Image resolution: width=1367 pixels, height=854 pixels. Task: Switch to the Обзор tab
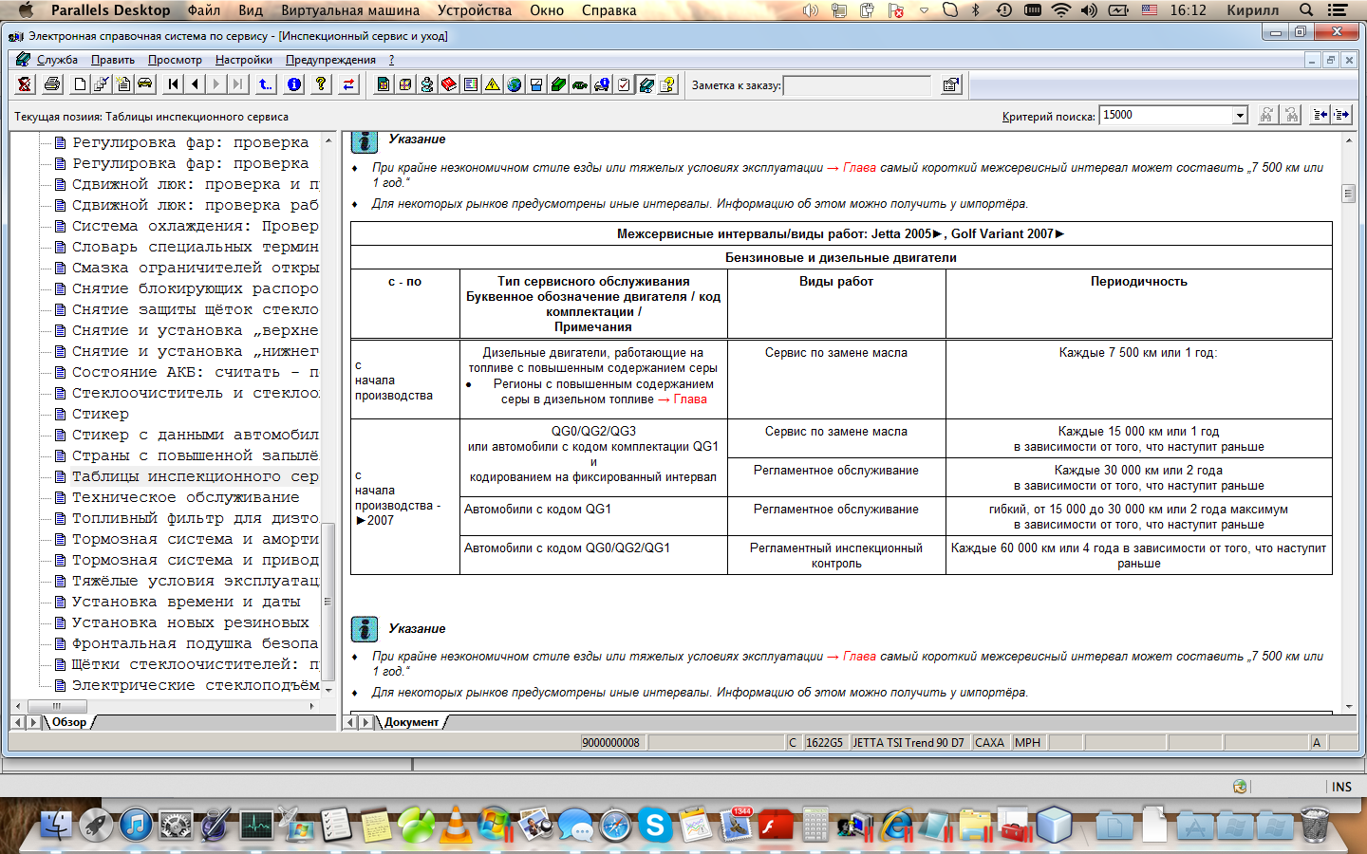69,722
